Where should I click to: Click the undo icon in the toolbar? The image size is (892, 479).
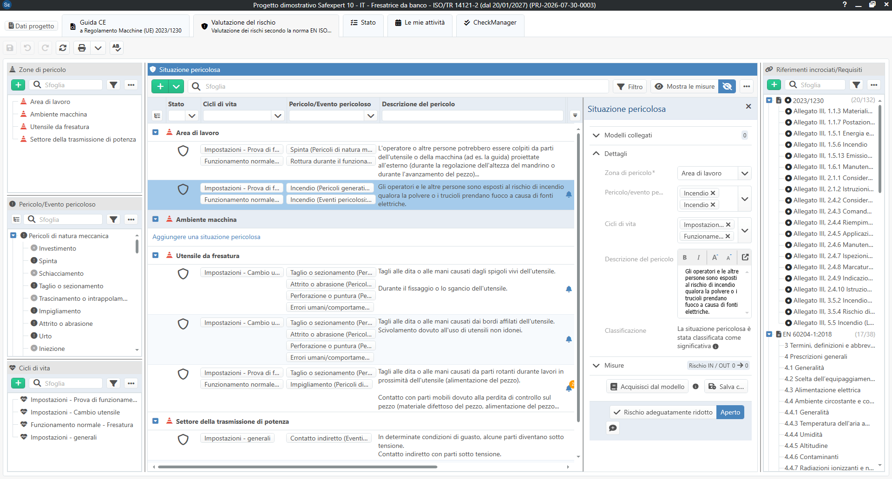(x=27, y=48)
